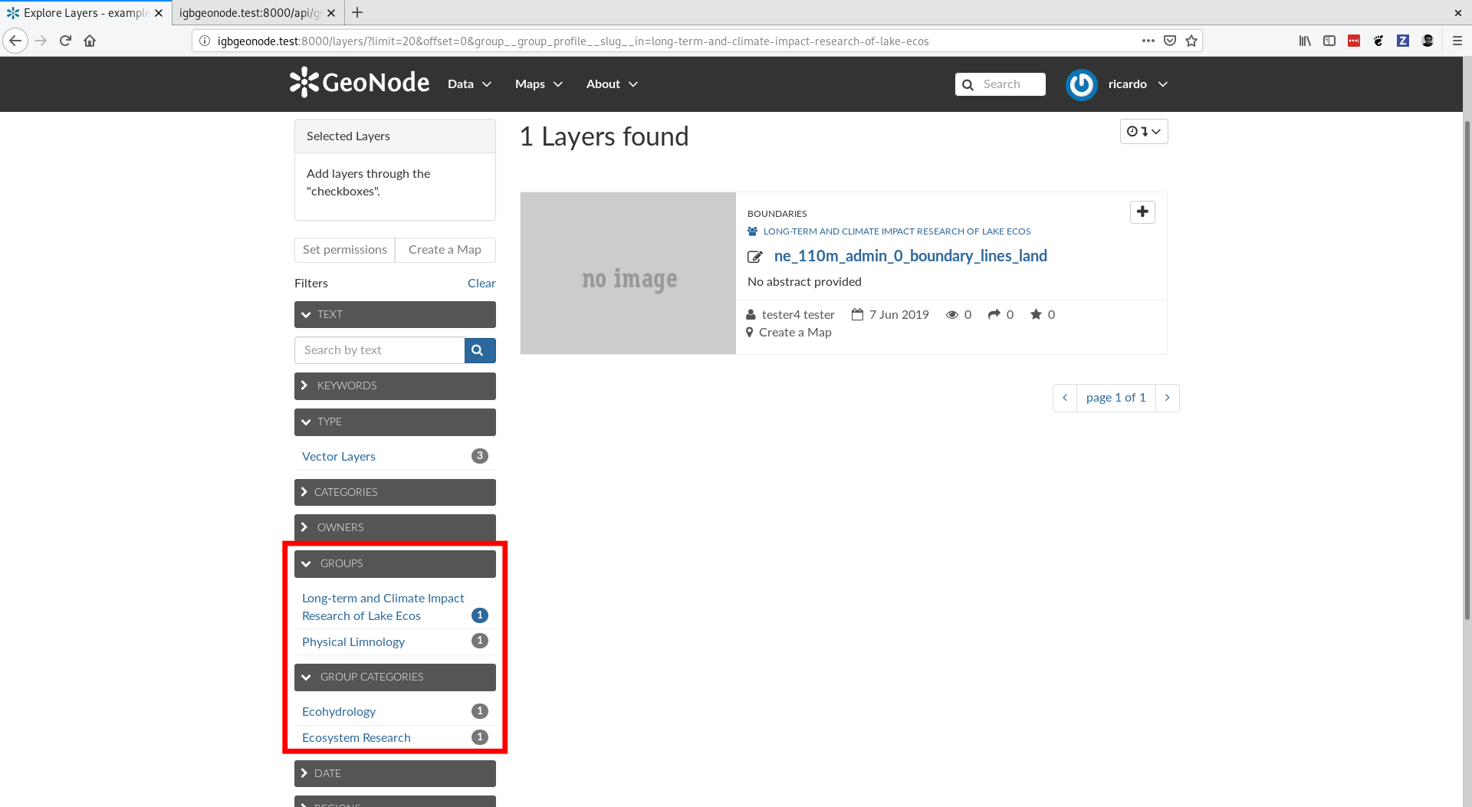Click the GeoNode logo in the header
The height and width of the screenshot is (807, 1472).
point(359,83)
